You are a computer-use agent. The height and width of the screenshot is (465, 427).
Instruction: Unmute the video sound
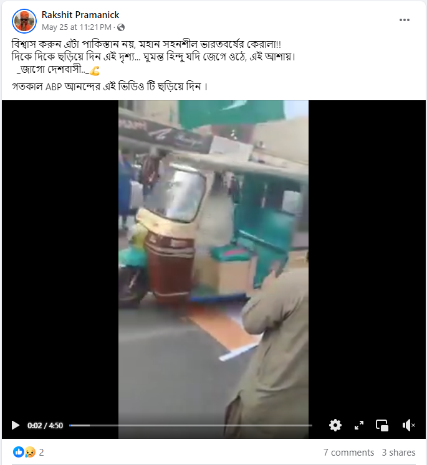tap(408, 425)
